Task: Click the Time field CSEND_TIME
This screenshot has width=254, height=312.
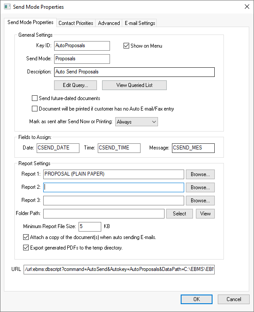Action: coord(119,148)
